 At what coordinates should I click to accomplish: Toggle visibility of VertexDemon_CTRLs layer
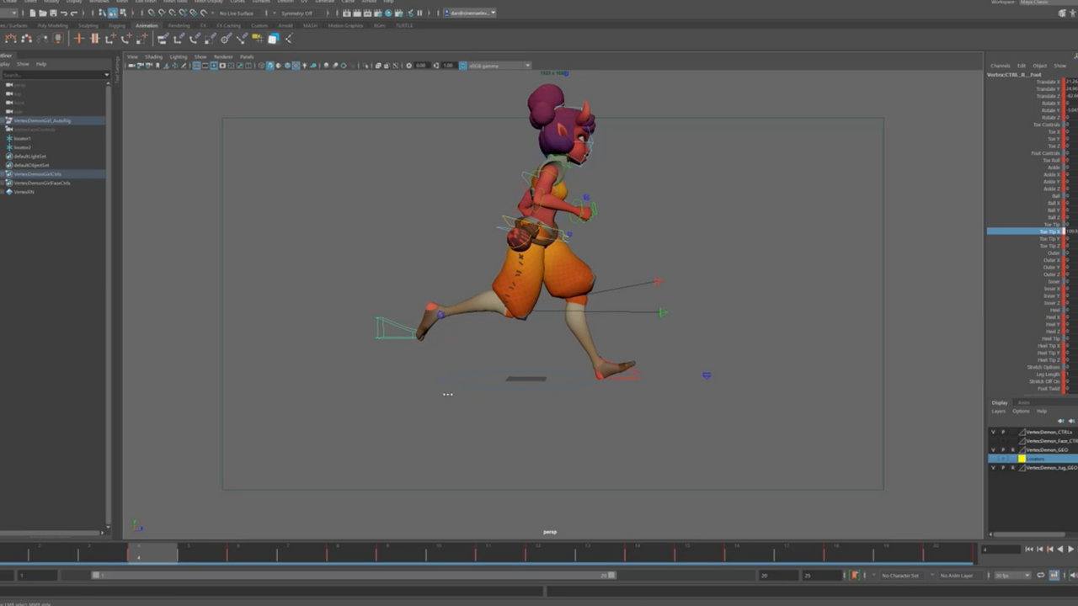pos(993,432)
